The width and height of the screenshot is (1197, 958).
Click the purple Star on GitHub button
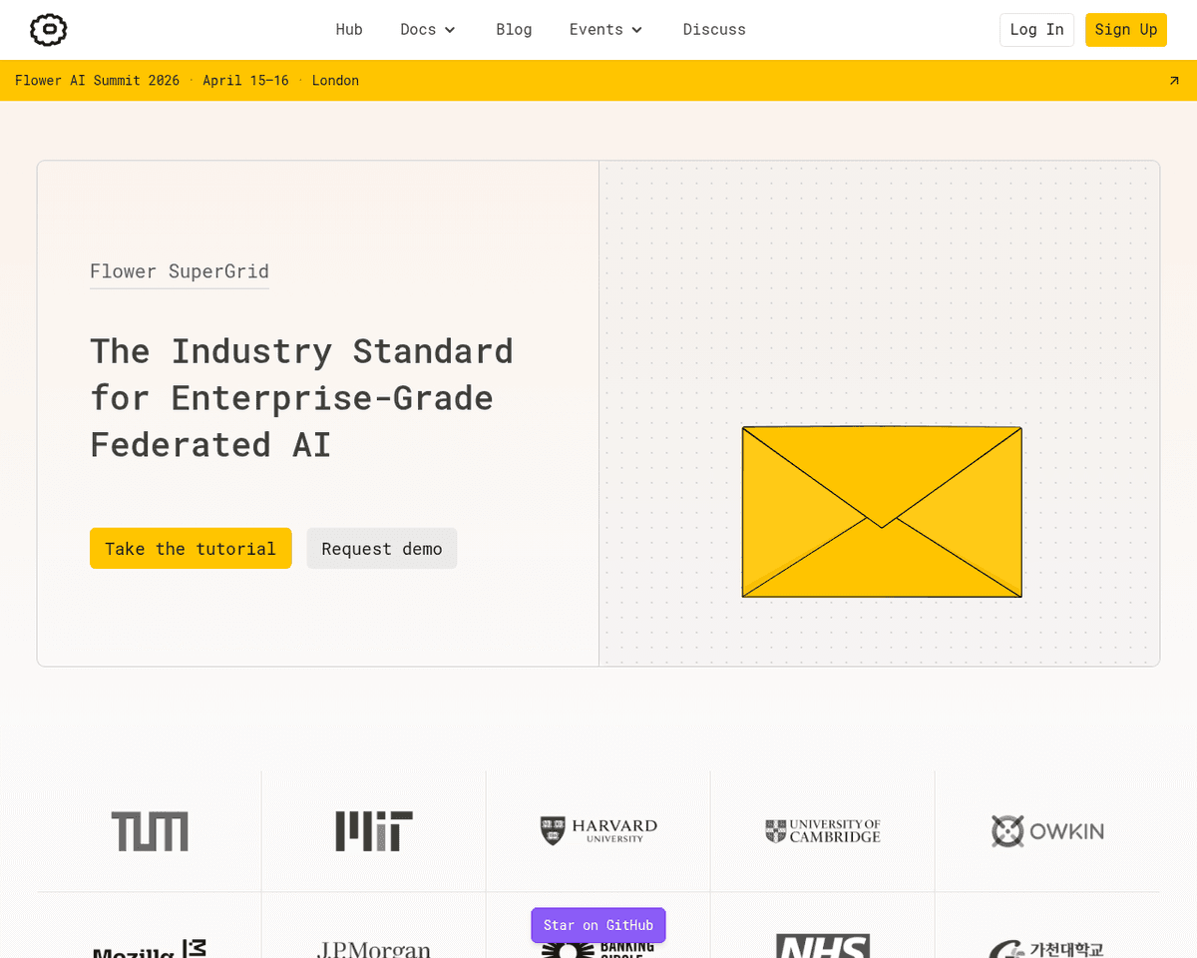tap(598, 925)
